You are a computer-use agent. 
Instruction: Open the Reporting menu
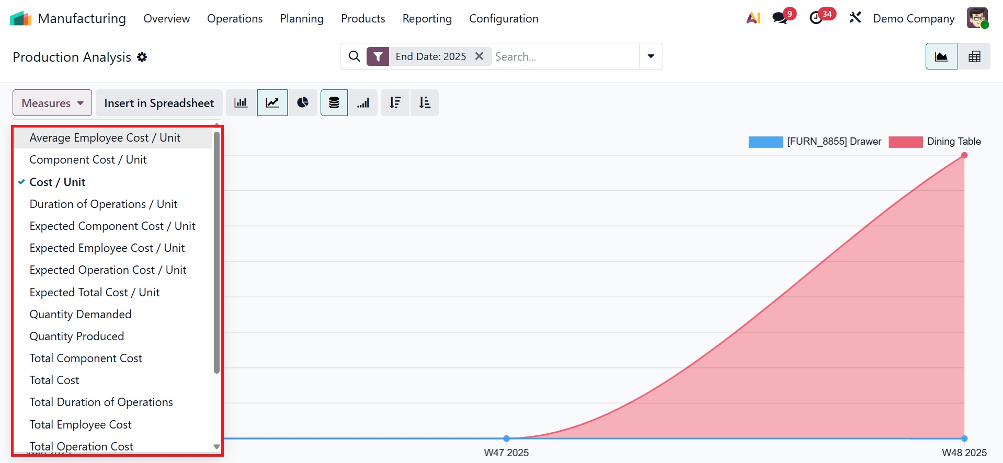[427, 18]
